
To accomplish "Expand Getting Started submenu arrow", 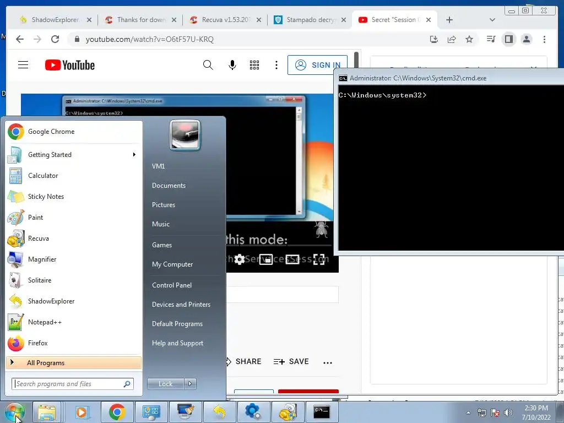I will [x=134, y=155].
